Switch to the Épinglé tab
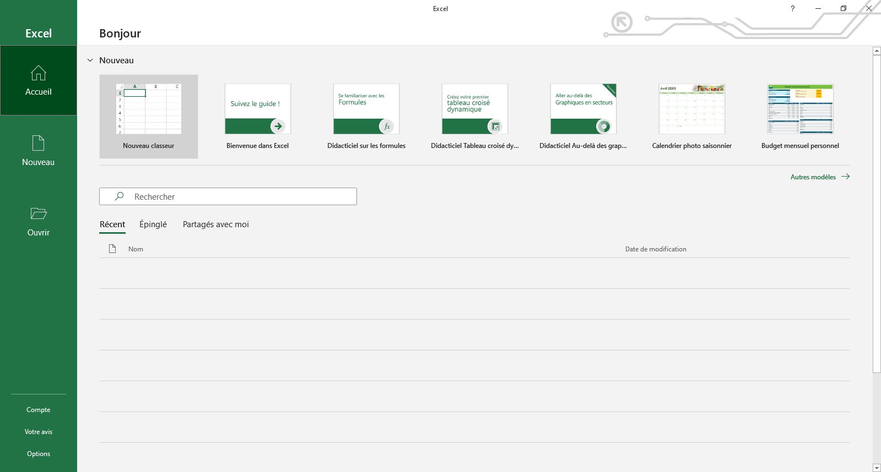Viewport: 881px width, 472px height. [153, 224]
